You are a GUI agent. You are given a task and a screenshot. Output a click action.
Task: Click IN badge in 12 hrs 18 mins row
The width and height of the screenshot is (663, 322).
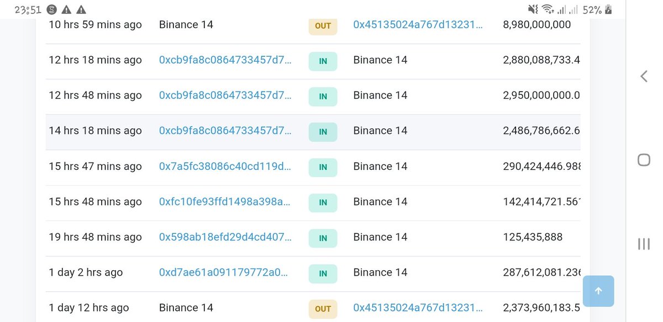[x=323, y=61]
